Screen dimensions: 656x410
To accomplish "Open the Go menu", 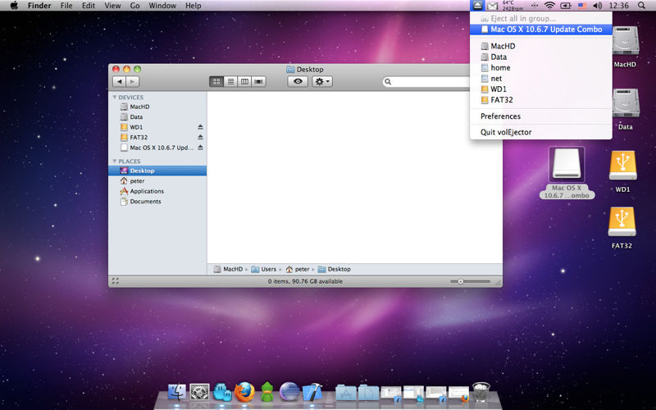I will (x=134, y=6).
